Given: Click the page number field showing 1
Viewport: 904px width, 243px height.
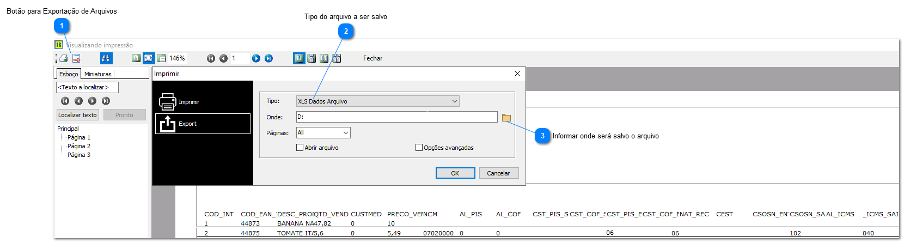Looking at the screenshot, I should (x=240, y=58).
